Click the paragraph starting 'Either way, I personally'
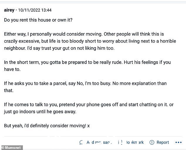 click(x=90, y=41)
